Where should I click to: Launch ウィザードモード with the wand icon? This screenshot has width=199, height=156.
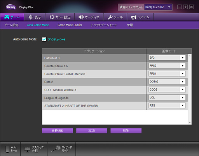click(x=61, y=149)
